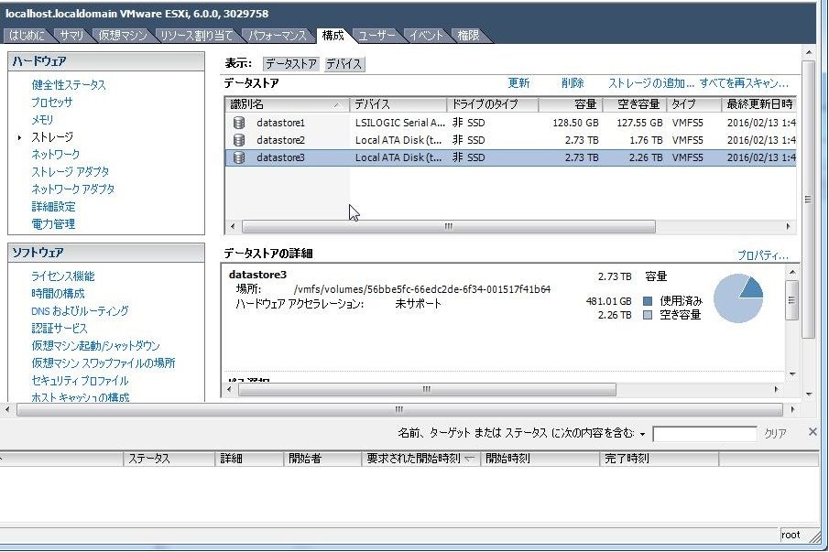Switch to the サマリ tab
The height and width of the screenshot is (552, 829).
(x=71, y=36)
